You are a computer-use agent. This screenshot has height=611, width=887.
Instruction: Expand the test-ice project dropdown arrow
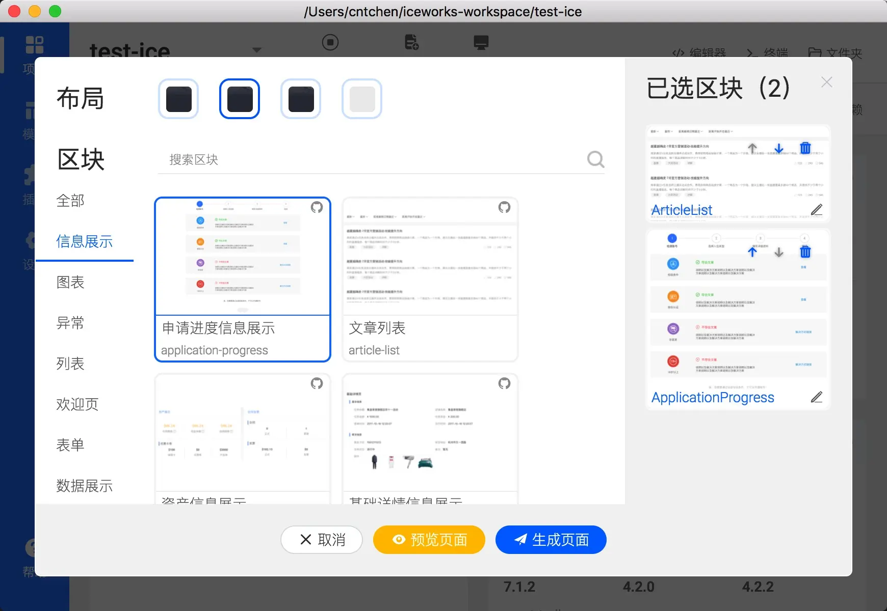(x=257, y=50)
